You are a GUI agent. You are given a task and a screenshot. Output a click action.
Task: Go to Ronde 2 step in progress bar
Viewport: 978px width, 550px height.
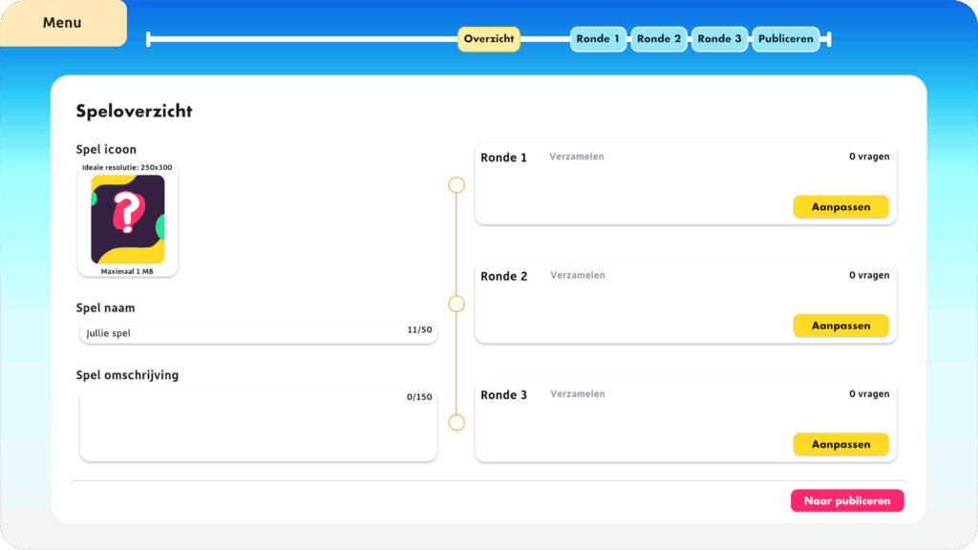[659, 39]
